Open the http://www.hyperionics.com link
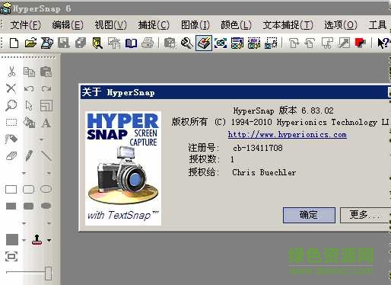391x285 pixels. coord(287,134)
